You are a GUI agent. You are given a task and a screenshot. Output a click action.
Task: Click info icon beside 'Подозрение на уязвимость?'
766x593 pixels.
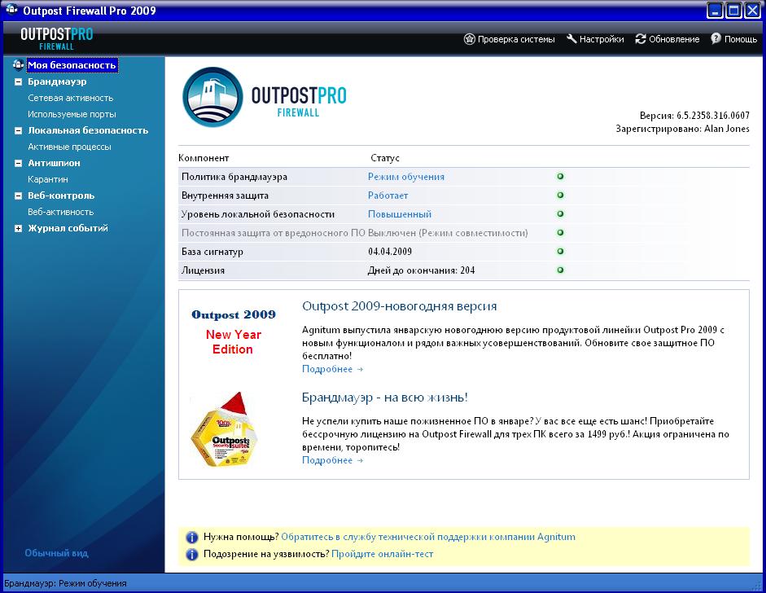pos(192,555)
